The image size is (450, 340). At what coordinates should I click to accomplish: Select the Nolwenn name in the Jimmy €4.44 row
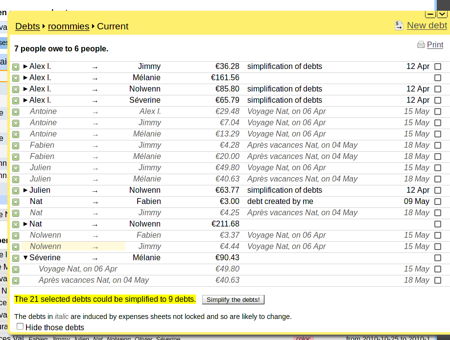46,246
